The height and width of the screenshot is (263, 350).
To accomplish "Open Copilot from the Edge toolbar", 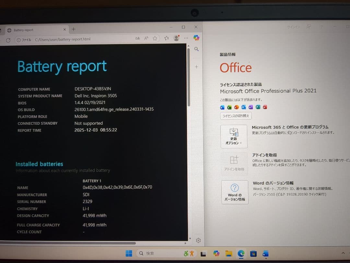I will point(196,38).
